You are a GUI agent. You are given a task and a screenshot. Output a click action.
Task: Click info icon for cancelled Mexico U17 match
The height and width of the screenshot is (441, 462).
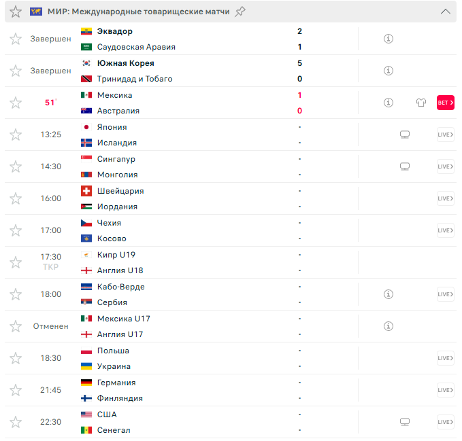[x=389, y=326]
